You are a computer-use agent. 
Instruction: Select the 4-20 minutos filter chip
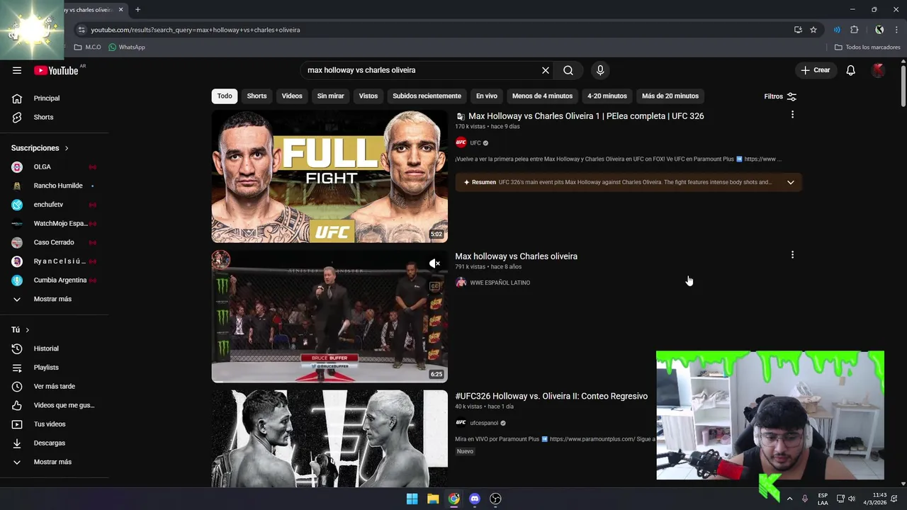click(607, 96)
